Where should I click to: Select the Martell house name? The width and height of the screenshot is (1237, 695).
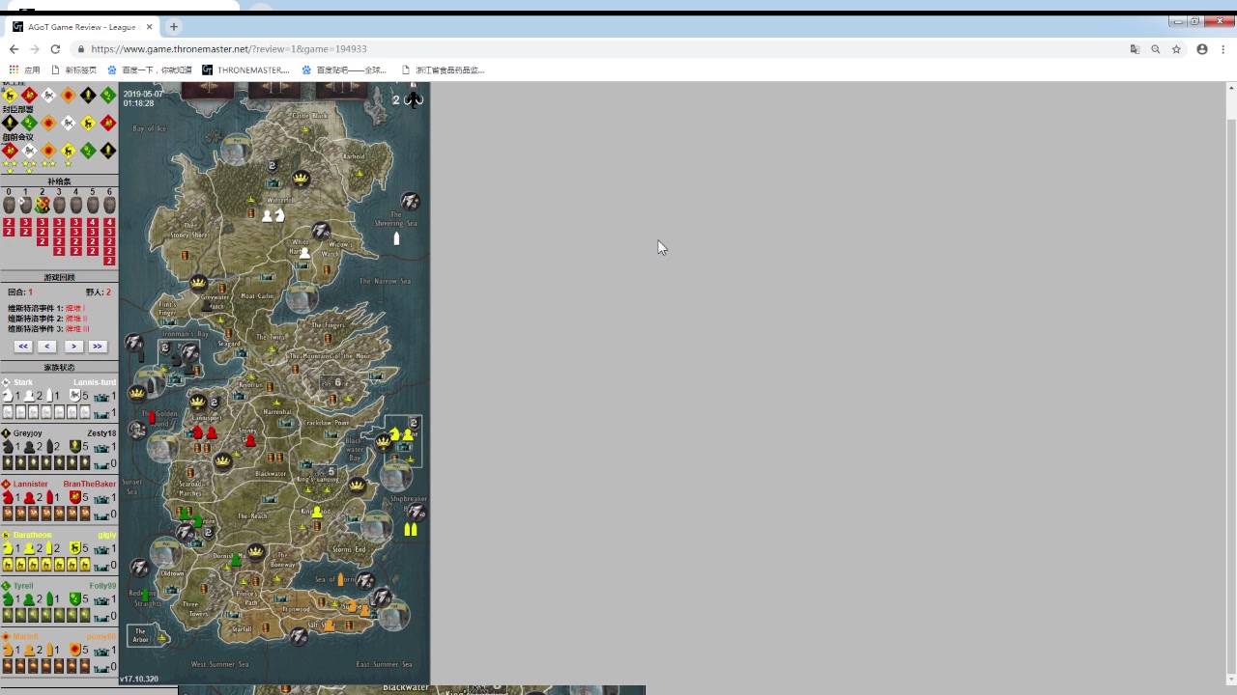point(26,636)
